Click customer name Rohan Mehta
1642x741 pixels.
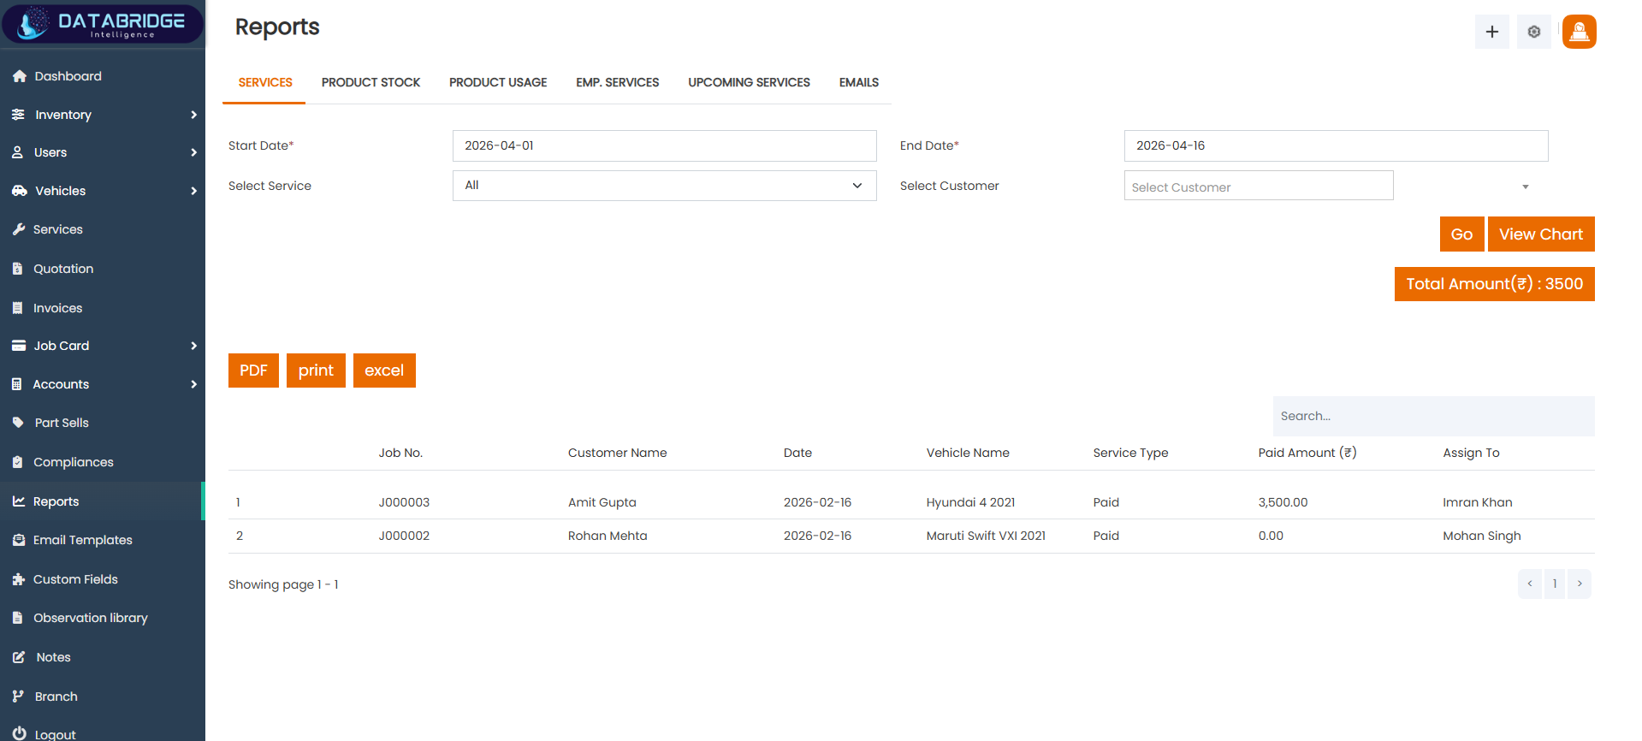click(x=608, y=536)
